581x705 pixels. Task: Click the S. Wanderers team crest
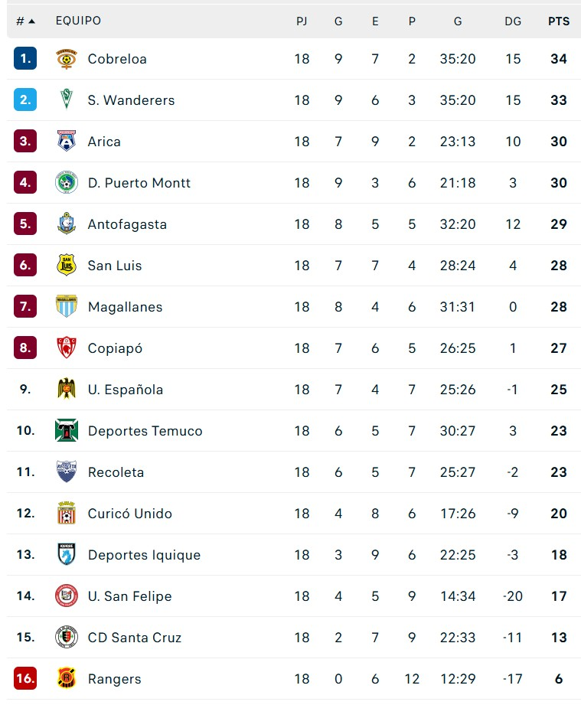[x=66, y=100]
